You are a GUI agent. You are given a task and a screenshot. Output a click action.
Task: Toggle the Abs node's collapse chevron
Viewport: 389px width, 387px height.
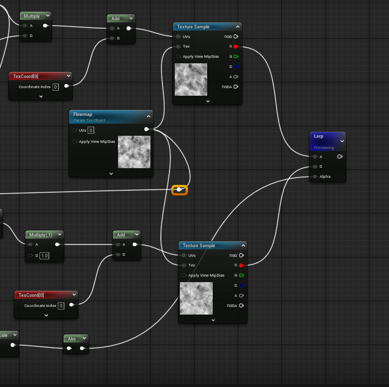pyautogui.click(x=84, y=338)
